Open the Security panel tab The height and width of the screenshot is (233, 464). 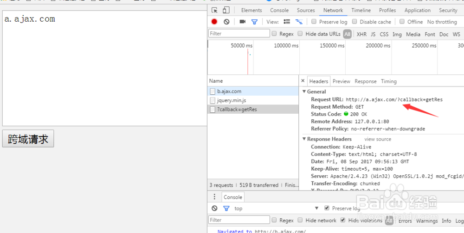pos(448,10)
